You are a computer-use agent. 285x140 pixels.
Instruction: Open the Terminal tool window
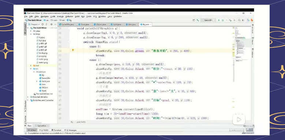pyautogui.click(x=56, y=130)
